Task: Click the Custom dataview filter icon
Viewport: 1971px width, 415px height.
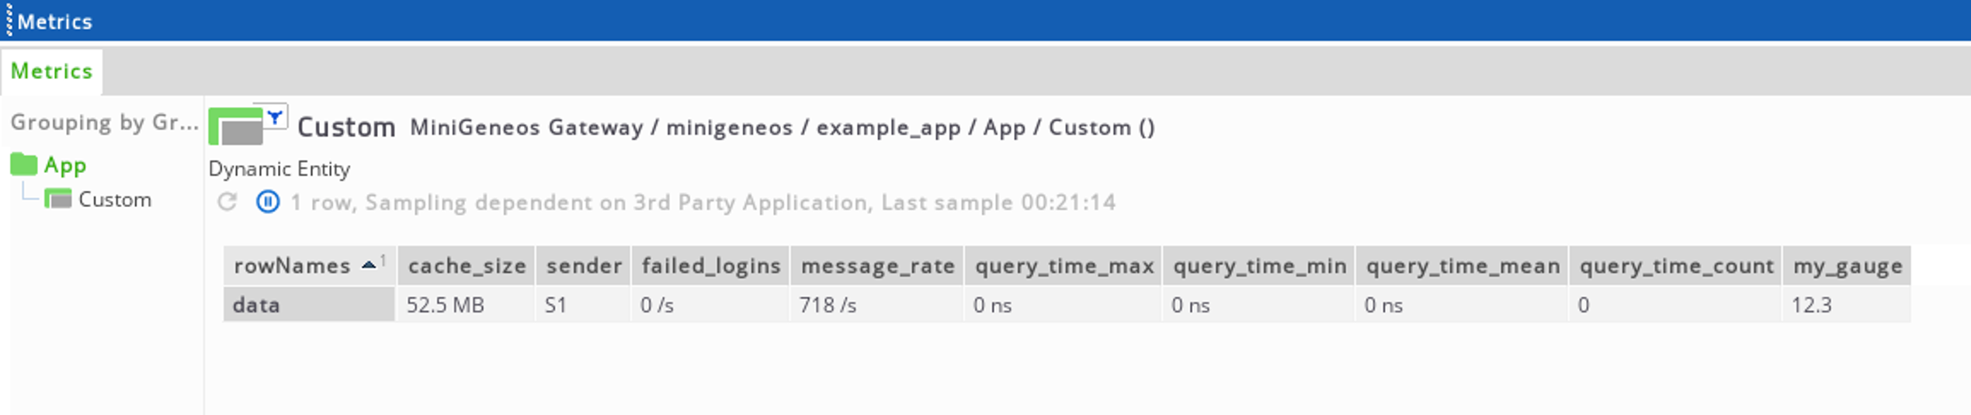Action: 275,117
